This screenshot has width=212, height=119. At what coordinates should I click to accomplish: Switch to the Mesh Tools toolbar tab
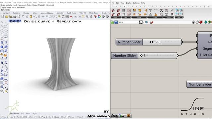[93, 13]
